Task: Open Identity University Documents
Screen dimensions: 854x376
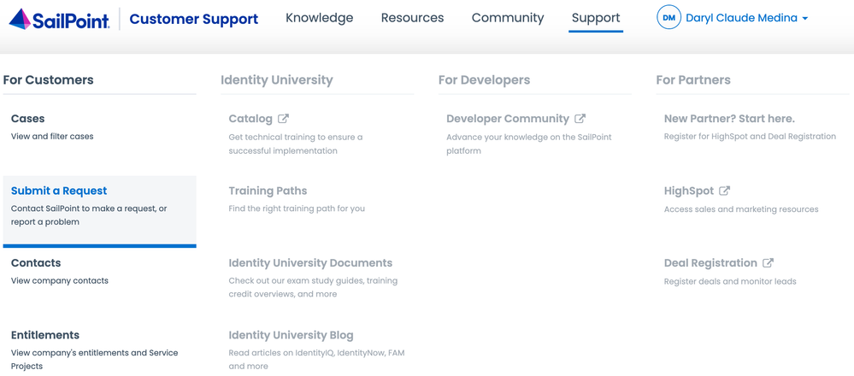Action: point(310,263)
